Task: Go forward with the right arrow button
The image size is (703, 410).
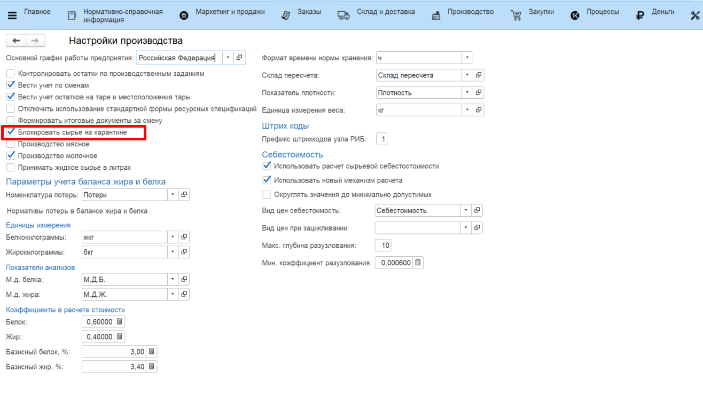Action: (x=35, y=41)
